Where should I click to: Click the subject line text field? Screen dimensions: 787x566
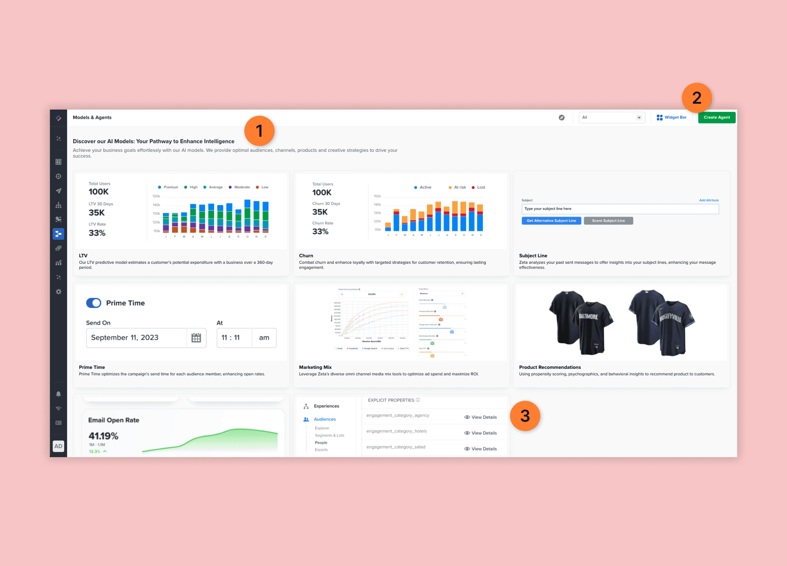[620, 209]
